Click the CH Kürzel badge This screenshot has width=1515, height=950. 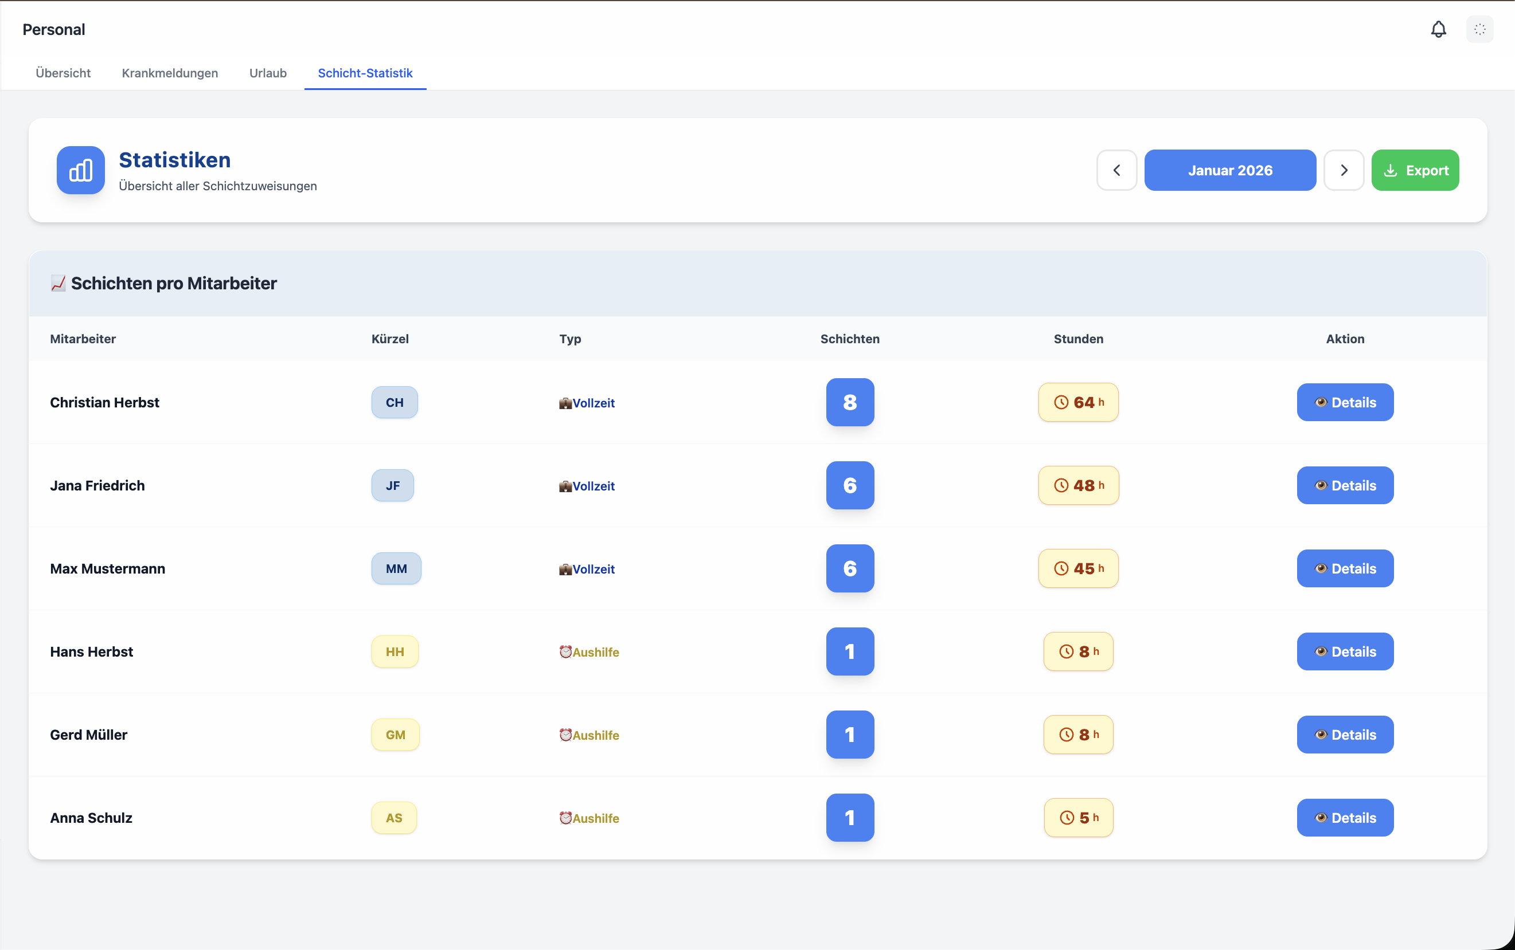tap(394, 402)
